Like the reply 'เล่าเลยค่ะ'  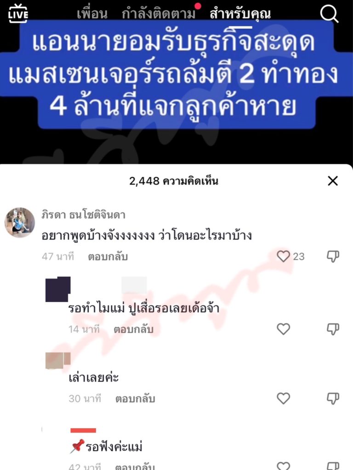(283, 398)
